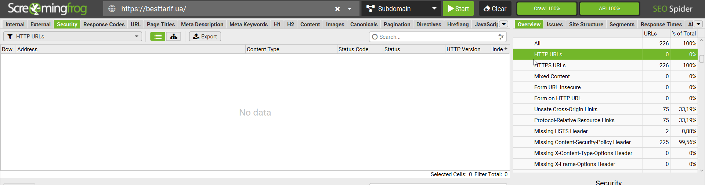705x185 pixels.
Task: Click the Crawl 100% progress bar
Action: click(x=547, y=8)
